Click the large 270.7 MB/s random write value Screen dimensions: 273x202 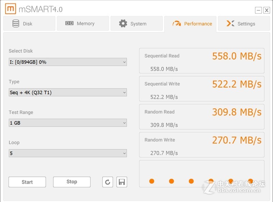tap(237, 140)
